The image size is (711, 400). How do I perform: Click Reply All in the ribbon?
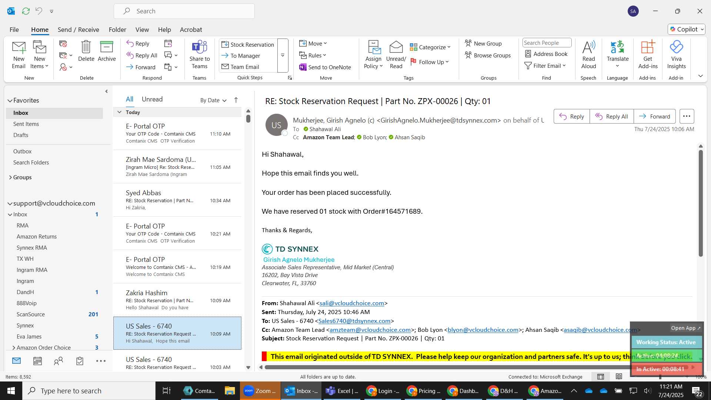(142, 55)
